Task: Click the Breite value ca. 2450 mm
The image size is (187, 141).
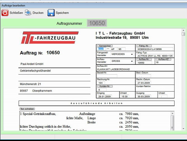Action: point(129,122)
